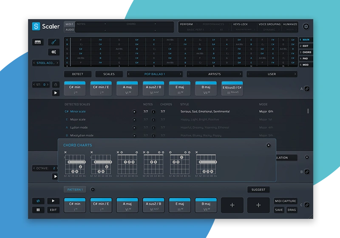Open Scaler settings gear icon

tap(306, 26)
